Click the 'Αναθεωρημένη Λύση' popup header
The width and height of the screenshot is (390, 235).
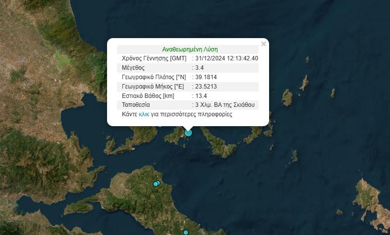[x=190, y=49]
